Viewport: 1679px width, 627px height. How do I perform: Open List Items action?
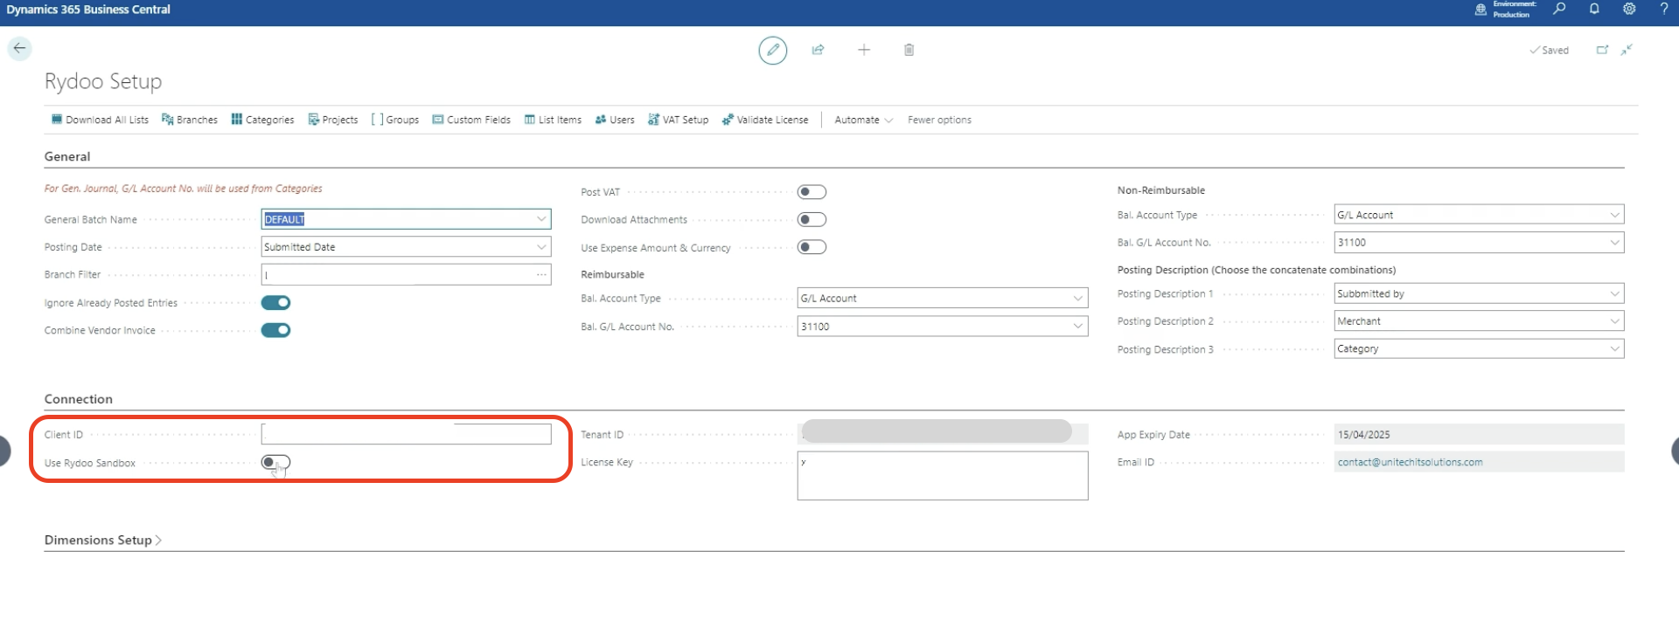click(553, 120)
